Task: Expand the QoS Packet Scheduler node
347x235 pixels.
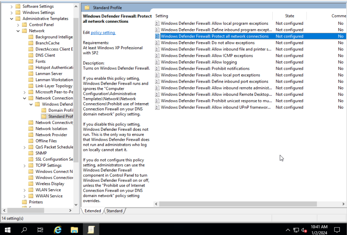Action: (24, 147)
